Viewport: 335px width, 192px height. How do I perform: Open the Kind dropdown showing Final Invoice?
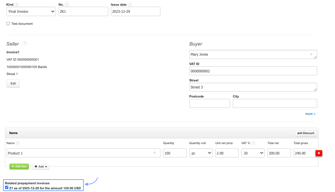(x=31, y=11)
